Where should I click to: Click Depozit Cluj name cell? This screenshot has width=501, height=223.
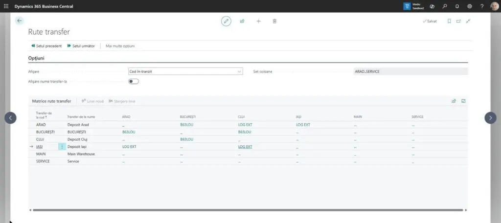pos(77,139)
